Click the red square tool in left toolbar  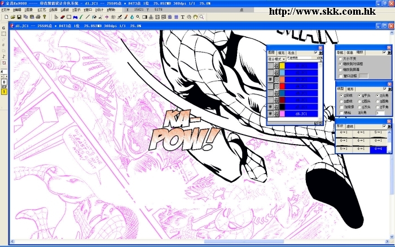click(x=4, y=63)
